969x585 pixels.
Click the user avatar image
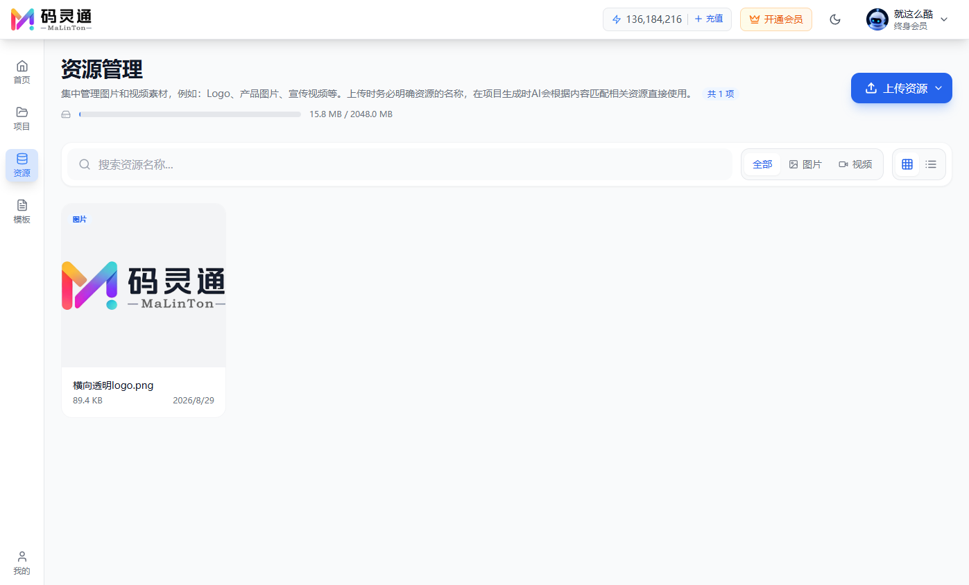click(877, 19)
